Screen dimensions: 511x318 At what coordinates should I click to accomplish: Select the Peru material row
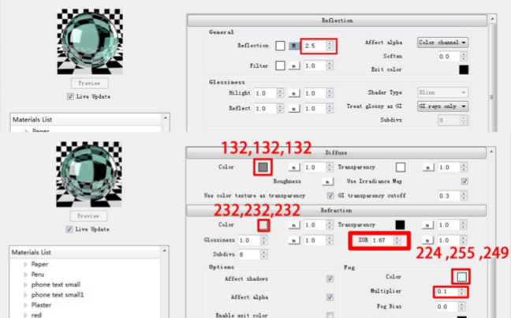pos(38,275)
